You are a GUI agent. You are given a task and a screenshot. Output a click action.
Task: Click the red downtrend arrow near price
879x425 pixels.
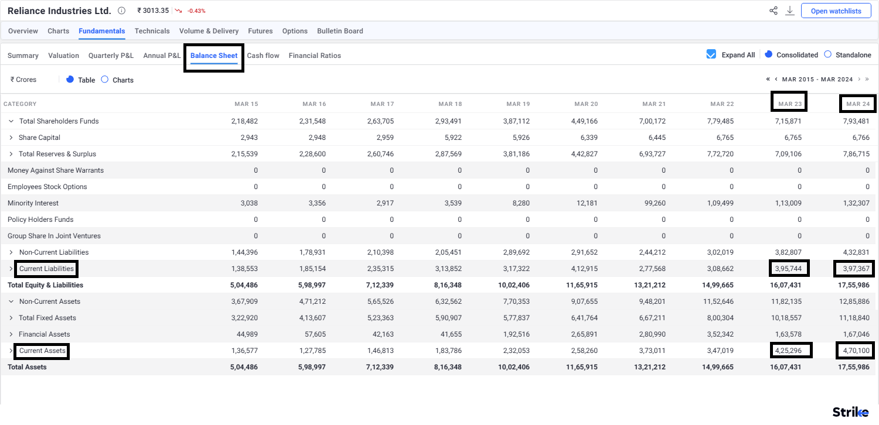pos(178,11)
